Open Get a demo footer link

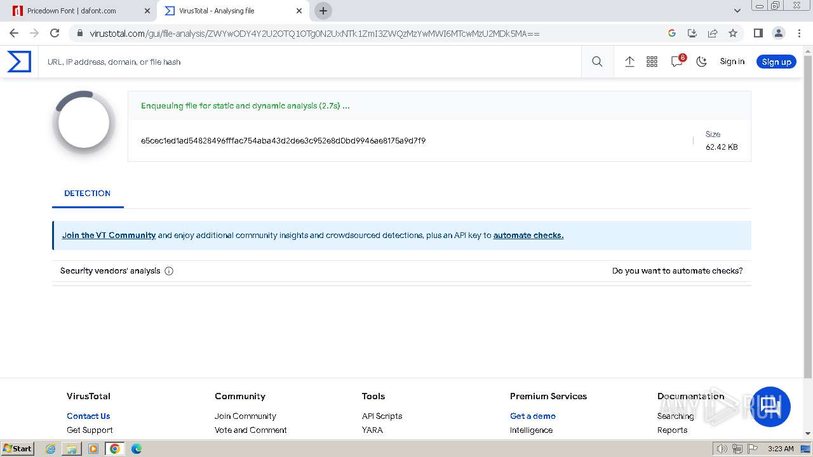click(x=533, y=416)
